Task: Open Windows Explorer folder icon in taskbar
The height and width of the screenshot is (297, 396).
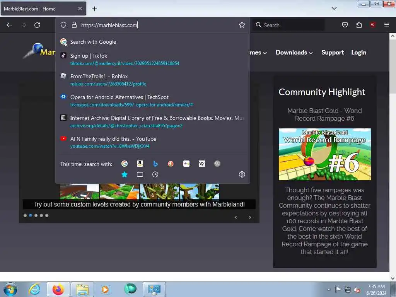Action: (82, 289)
